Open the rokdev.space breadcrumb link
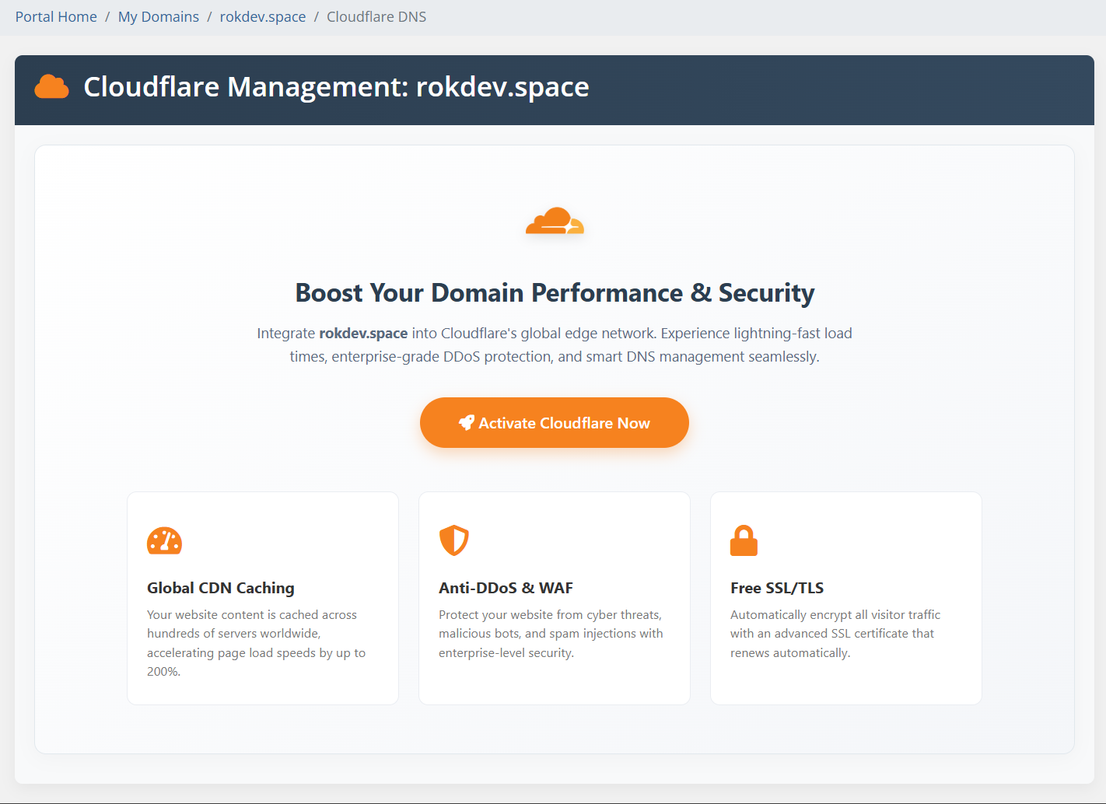Screen dimensions: 1106x804 (x=263, y=16)
